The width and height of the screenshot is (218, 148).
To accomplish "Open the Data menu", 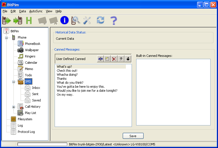I will point(23,11).
